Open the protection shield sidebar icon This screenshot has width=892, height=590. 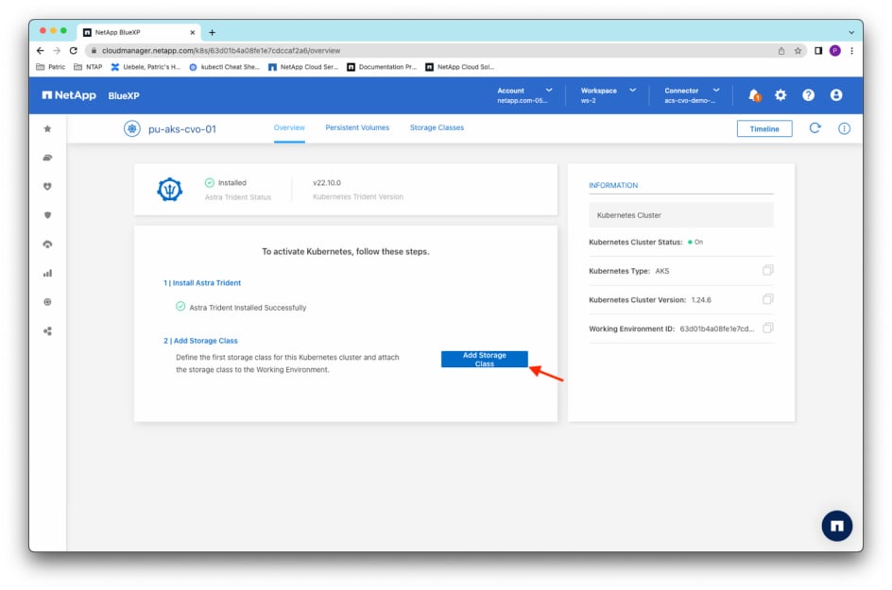pyautogui.click(x=48, y=215)
